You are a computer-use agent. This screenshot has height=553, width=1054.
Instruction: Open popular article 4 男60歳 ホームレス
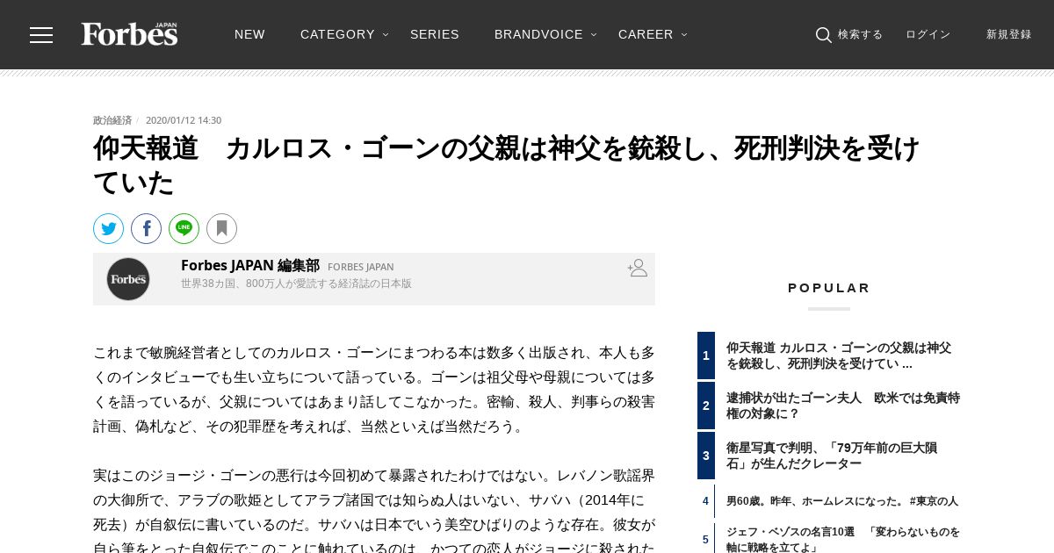(842, 501)
